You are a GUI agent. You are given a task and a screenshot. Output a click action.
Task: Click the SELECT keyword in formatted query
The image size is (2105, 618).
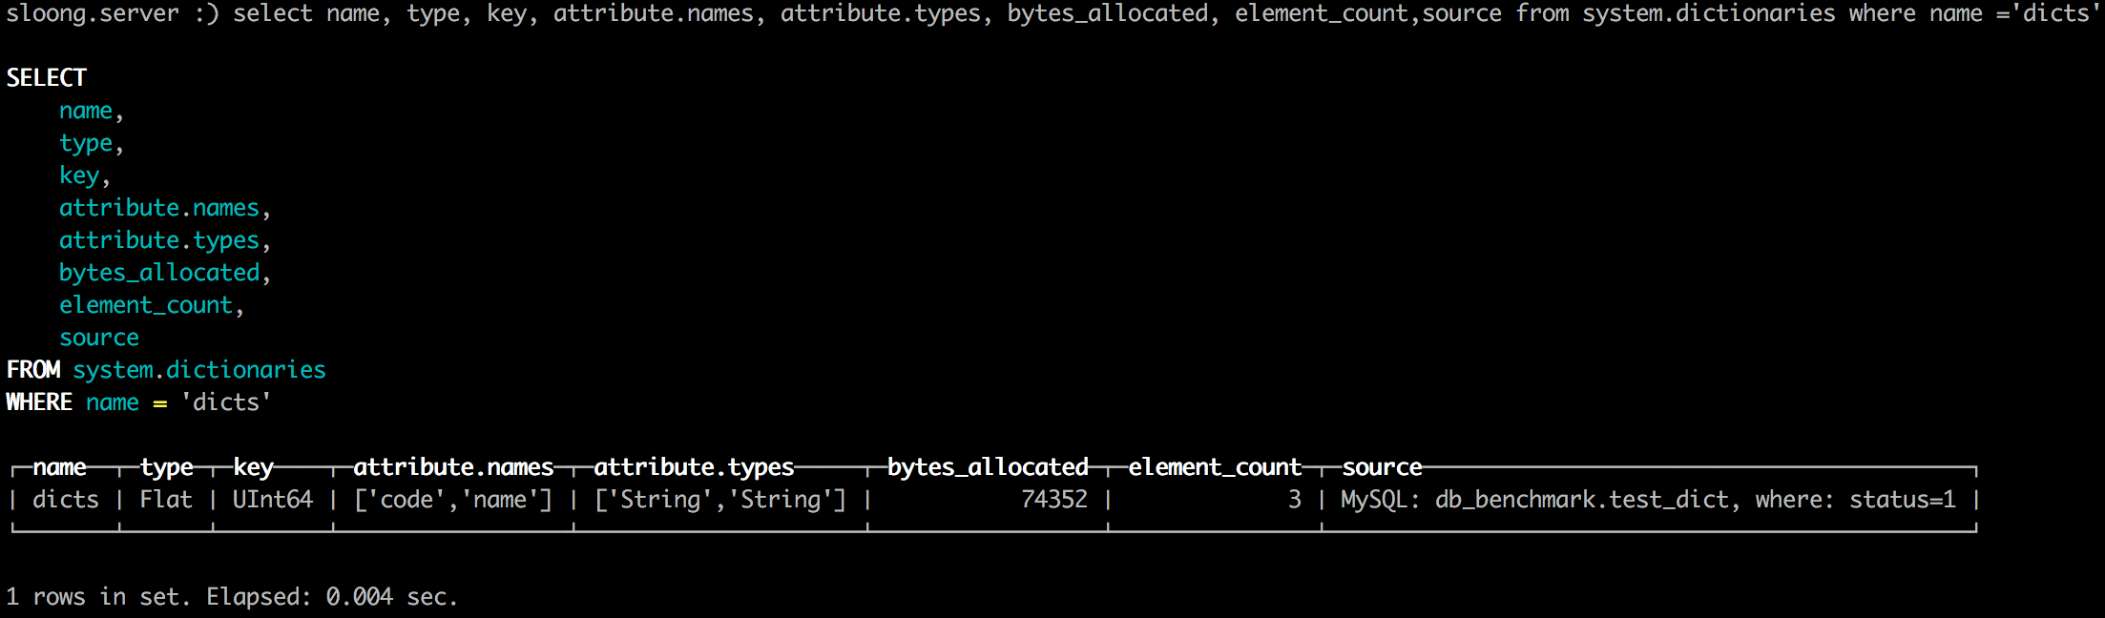click(x=47, y=77)
